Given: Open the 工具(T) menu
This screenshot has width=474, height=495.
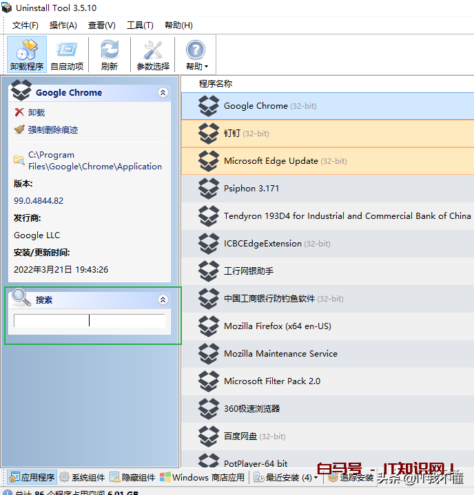Looking at the screenshot, I should [140, 25].
